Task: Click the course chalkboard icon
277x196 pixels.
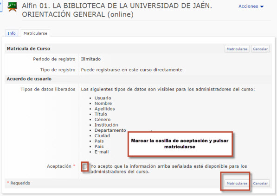Action: (x=12, y=7)
